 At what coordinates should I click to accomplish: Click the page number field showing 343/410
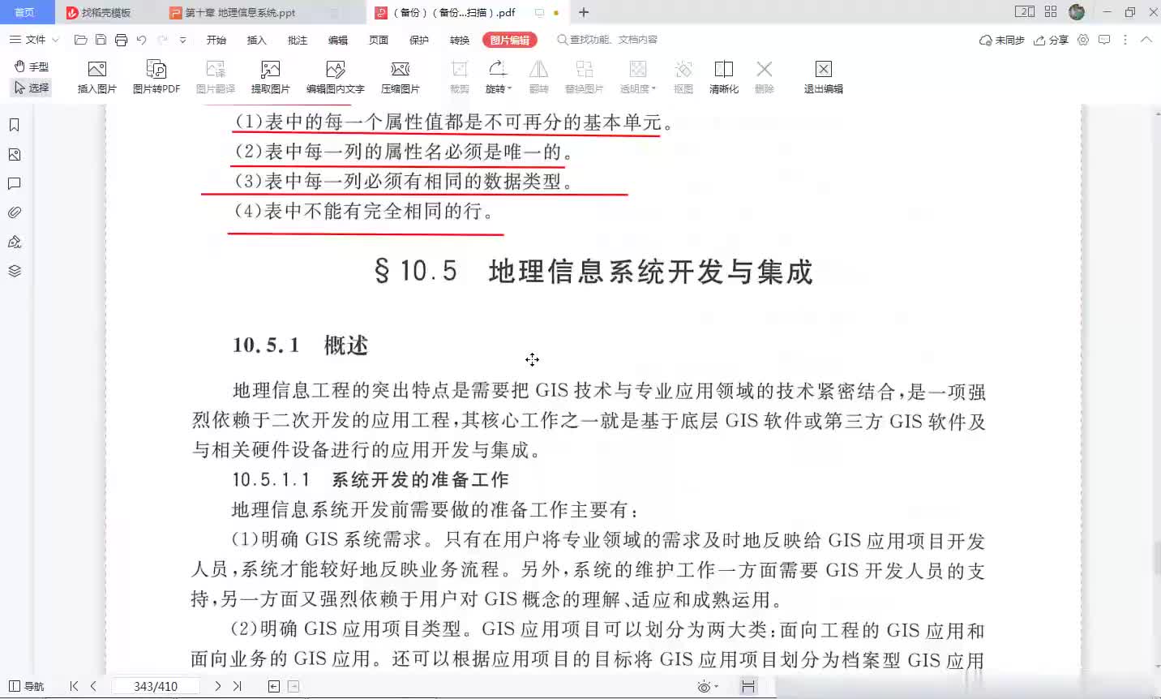coord(156,686)
